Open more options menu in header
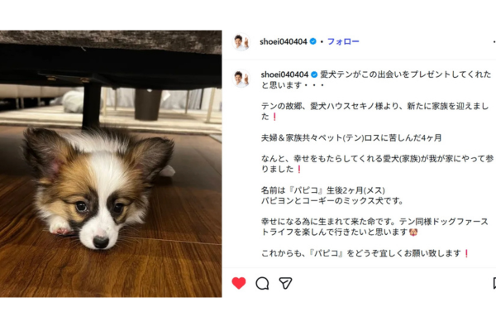496x331 pixels. point(494,41)
